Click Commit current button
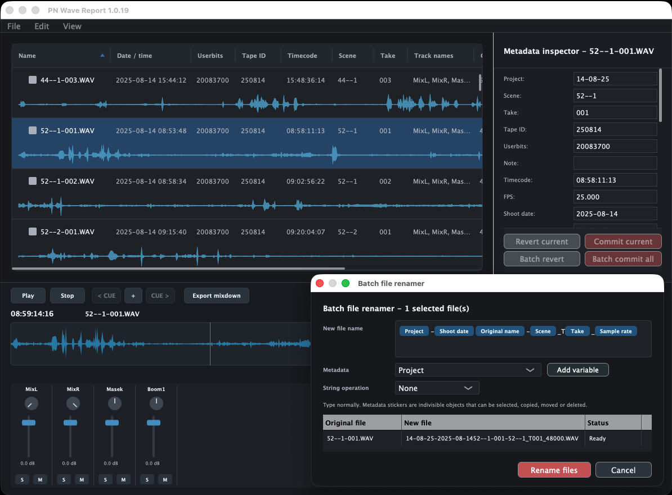 623,241
